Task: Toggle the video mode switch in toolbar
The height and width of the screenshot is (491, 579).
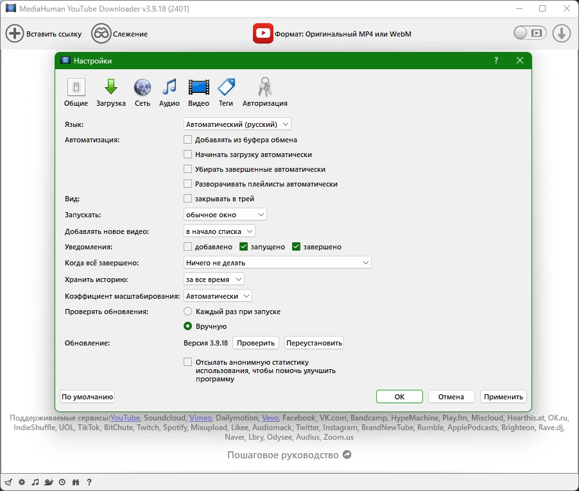Action: coord(530,33)
